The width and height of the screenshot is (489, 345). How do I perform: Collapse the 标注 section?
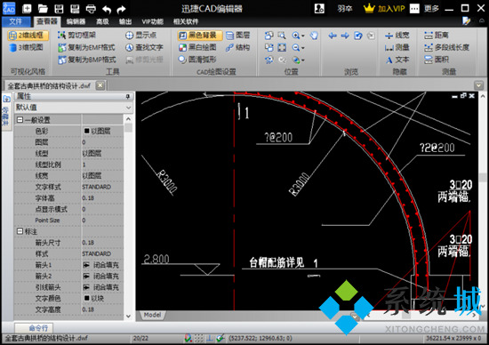click(20, 231)
